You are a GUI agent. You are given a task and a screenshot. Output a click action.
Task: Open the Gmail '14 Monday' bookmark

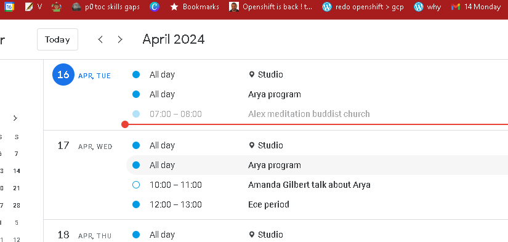[x=476, y=7]
